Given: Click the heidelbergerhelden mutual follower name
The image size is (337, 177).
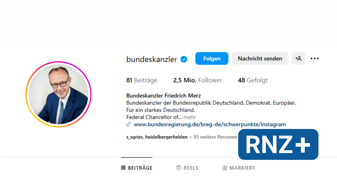Looking at the screenshot, I should click(x=166, y=137).
